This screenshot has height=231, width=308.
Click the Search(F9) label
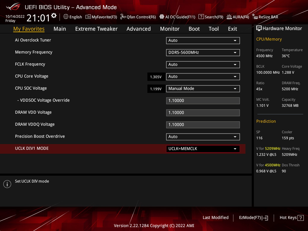click(214, 17)
